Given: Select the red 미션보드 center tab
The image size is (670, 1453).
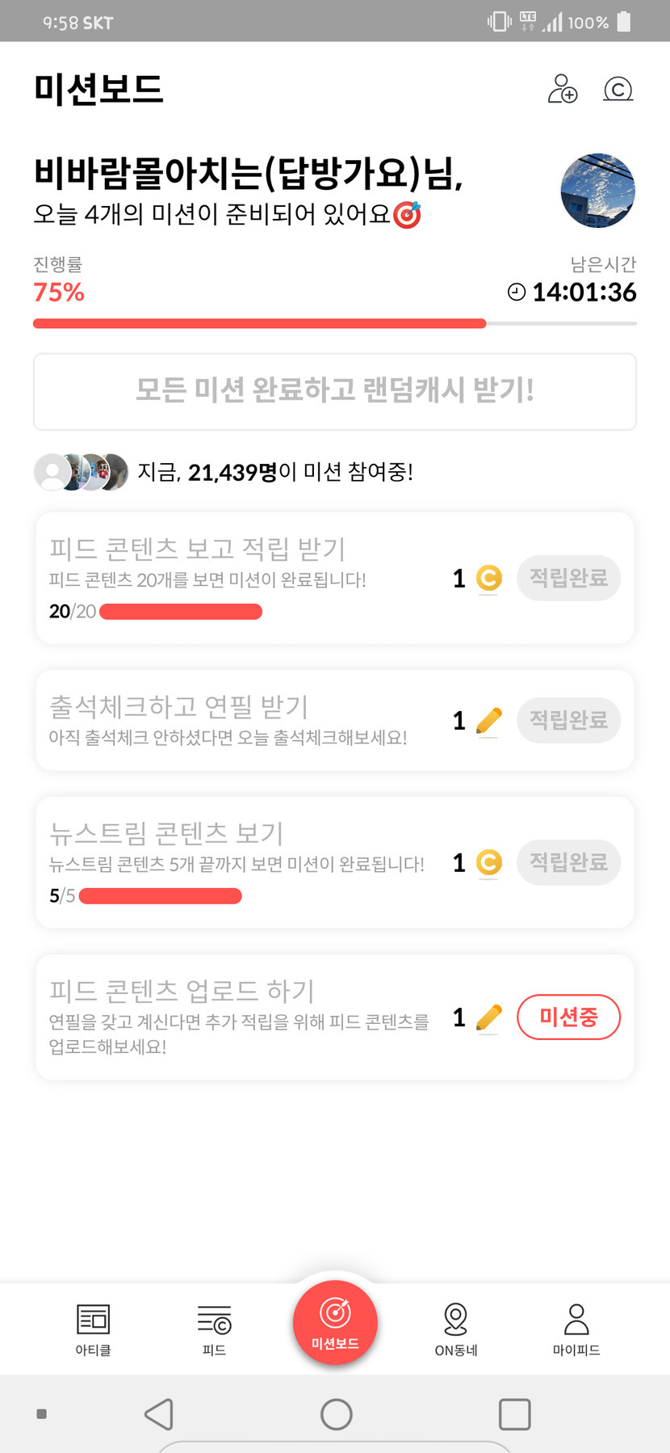Looking at the screenshot, I should pyautogui.click(x=335, y=1323).
